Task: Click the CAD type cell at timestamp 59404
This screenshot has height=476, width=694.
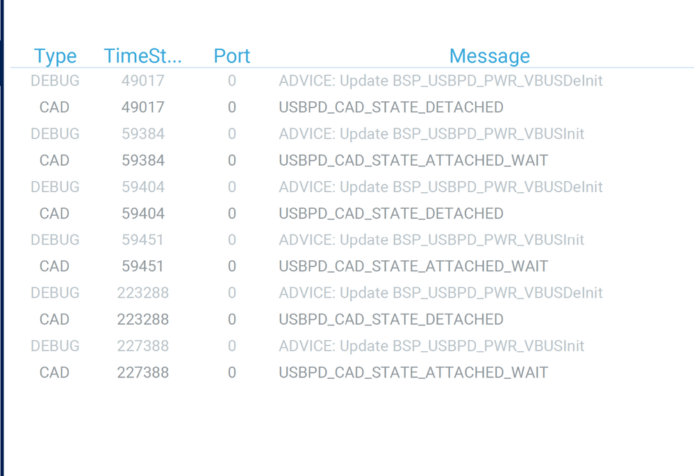Action: click(x=54, y=214)
